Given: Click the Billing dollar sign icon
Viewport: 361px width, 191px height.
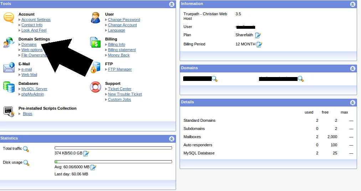Looking at the screenshot, I should [x=95, y=42].
